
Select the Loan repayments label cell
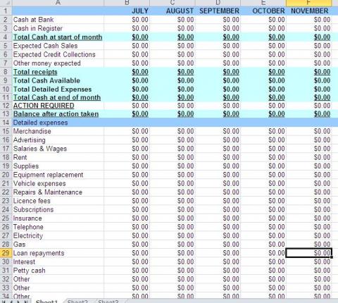pos(58,253)
